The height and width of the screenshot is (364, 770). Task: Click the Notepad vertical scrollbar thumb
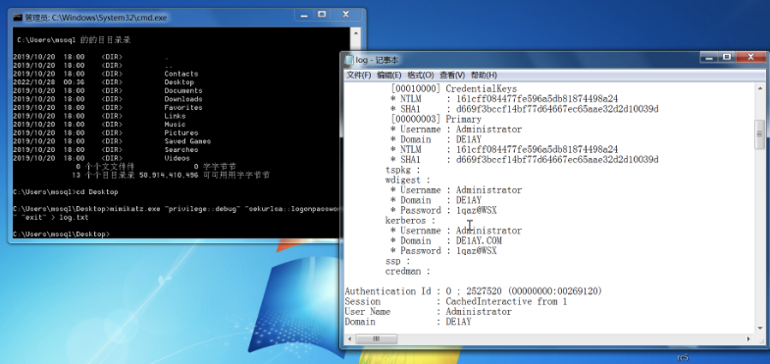[x=759, y=134]
